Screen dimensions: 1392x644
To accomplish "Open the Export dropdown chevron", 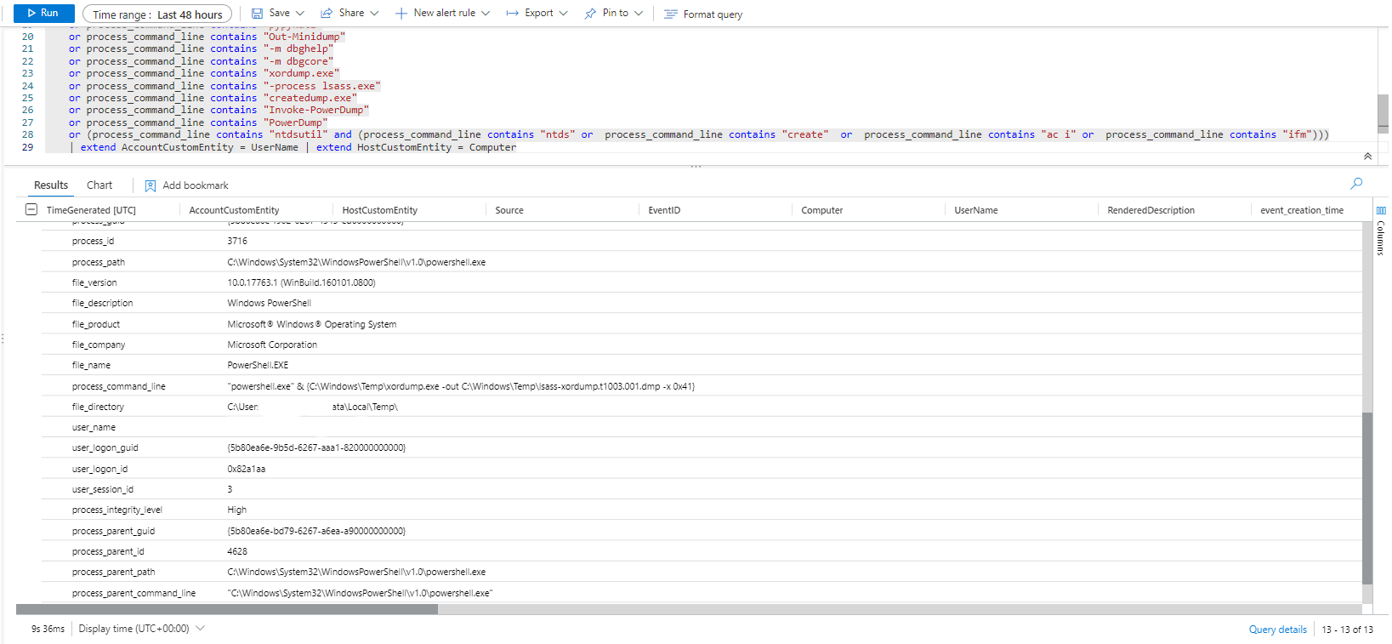I will [563, 14].
